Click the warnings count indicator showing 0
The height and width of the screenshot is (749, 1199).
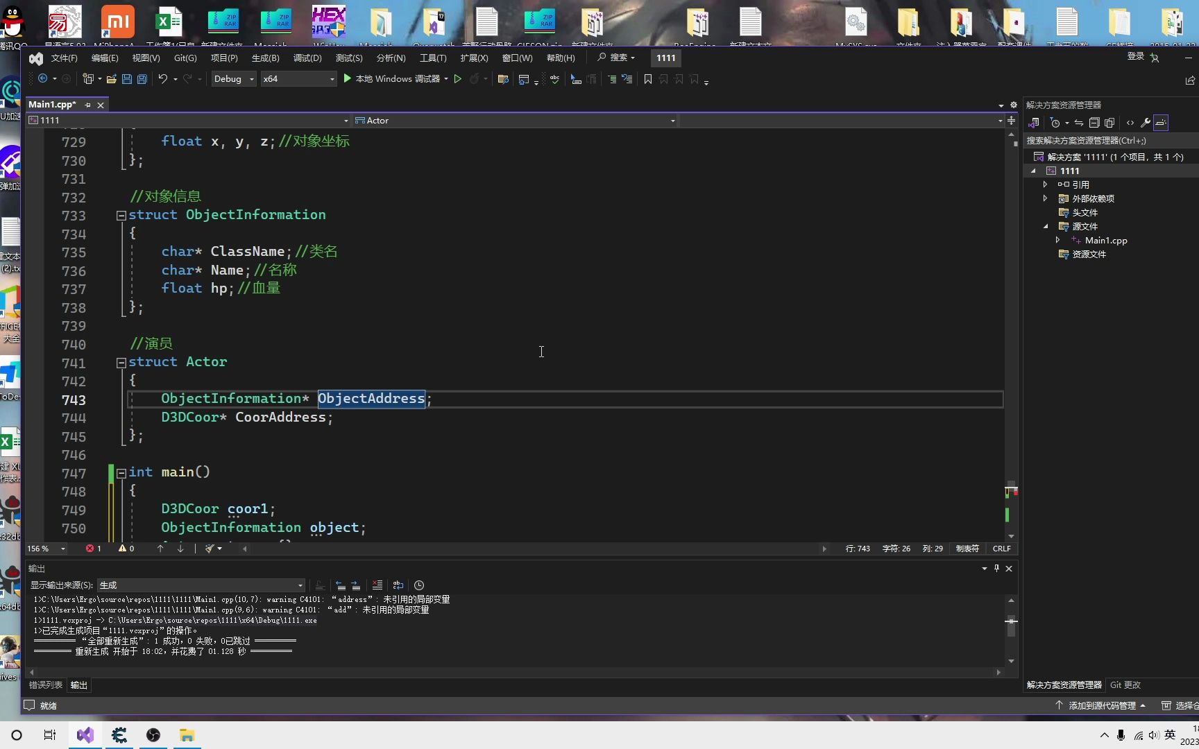point(126,549)
